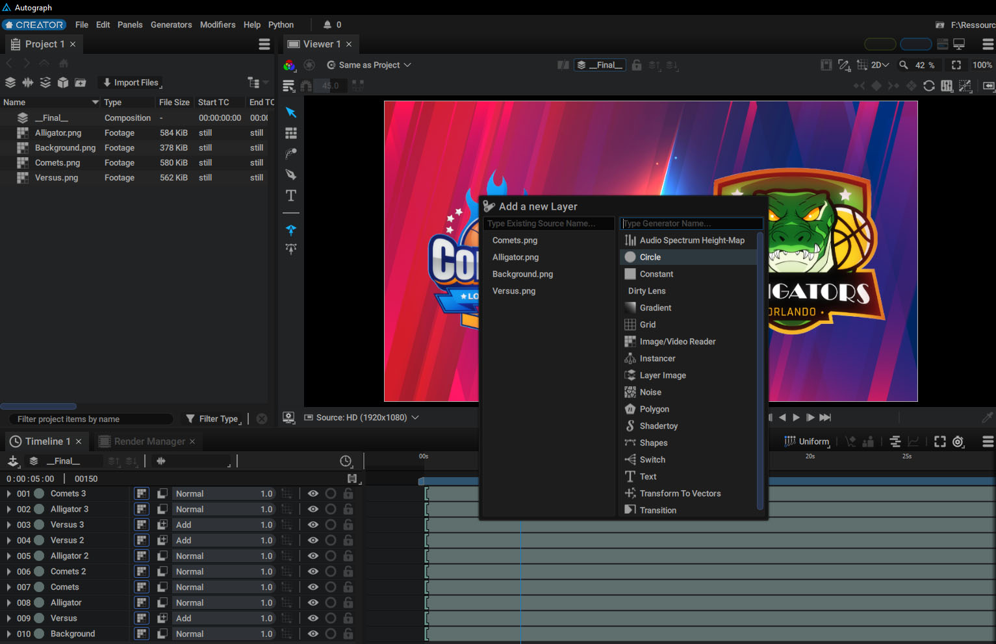Open the Same as Project dropdown
Screen dimensions: 996x644
(x=369, y=65)
